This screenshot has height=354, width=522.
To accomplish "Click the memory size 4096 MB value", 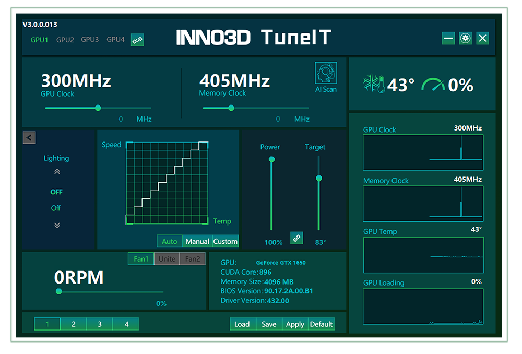I will tap(279, 282).
